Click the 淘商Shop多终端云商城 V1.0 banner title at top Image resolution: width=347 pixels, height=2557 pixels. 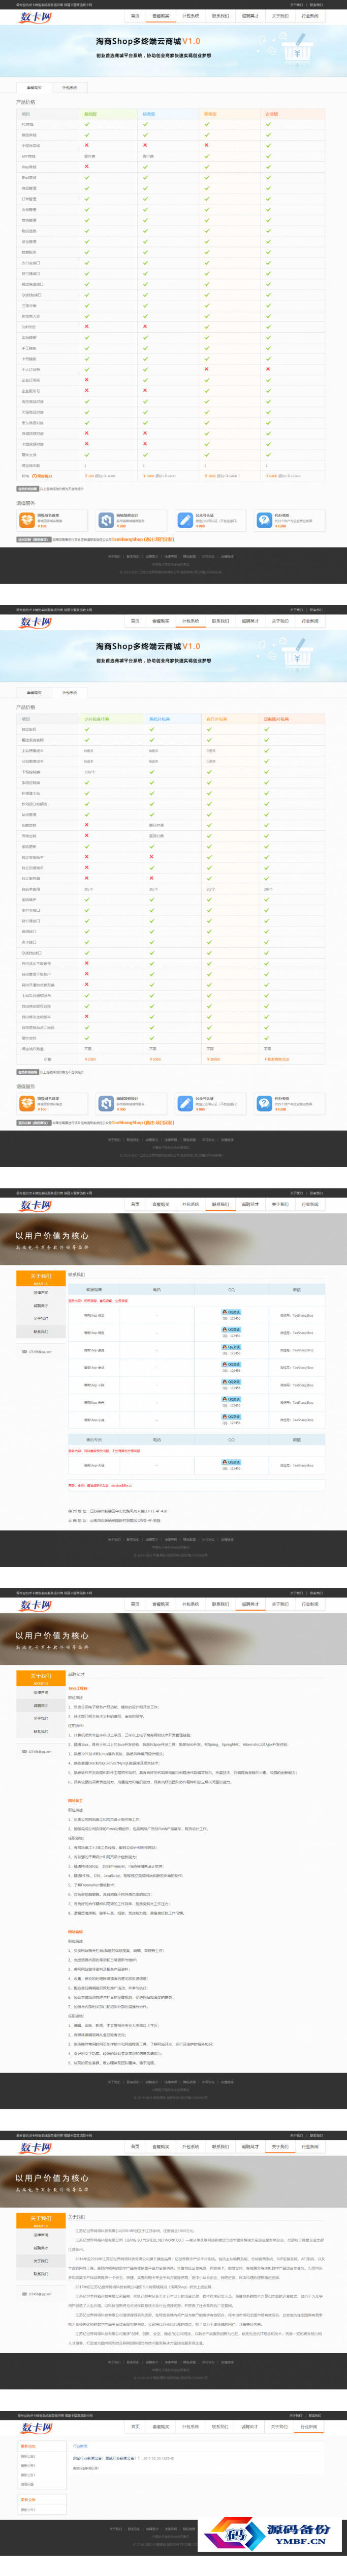point(148,42)
